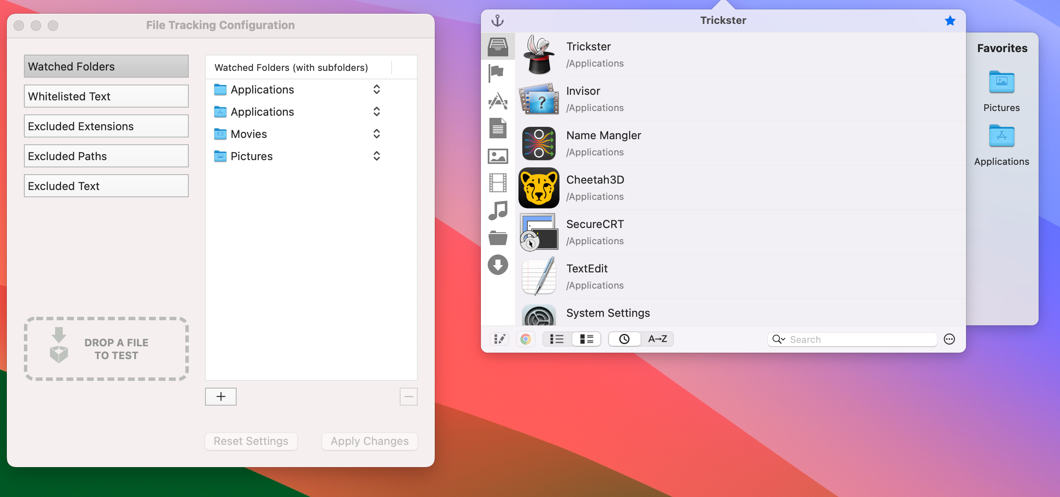Click the Apply Changes button
The height and width of the screenshot is (497, 1060).
coord(370,441)
